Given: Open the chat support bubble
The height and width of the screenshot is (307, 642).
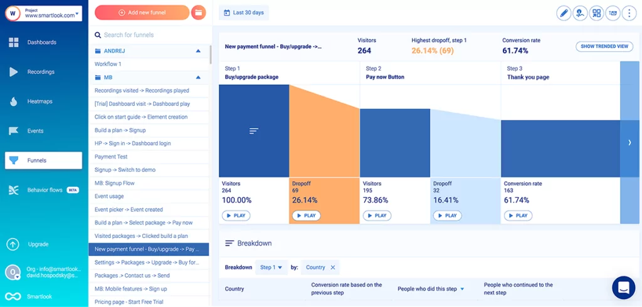Looking at the screenshot, I should pos(623,288).
